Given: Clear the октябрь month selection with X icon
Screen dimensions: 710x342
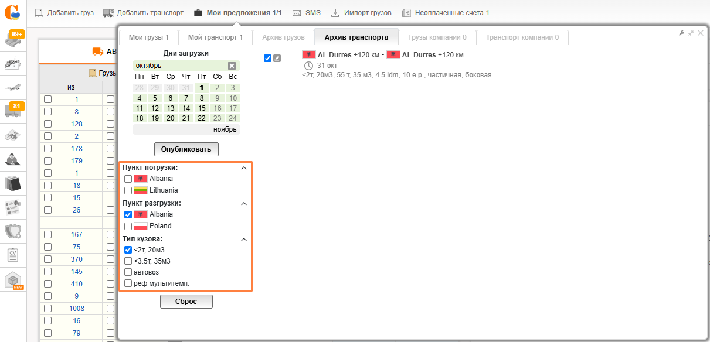Looking at the screenshot, I should (232, 66).
